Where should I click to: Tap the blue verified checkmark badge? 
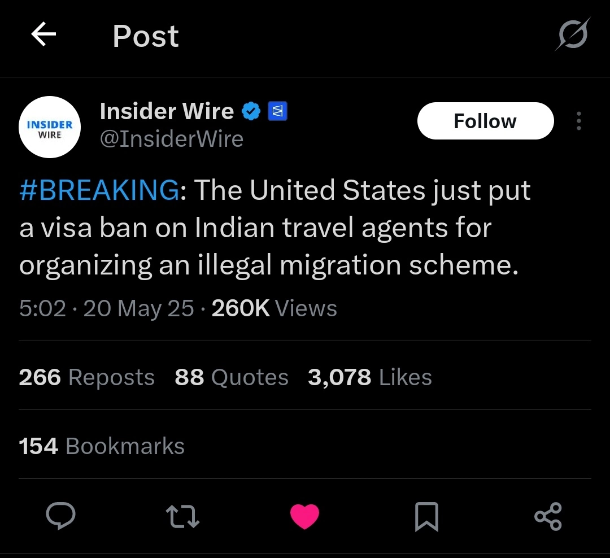coord(251,111)
